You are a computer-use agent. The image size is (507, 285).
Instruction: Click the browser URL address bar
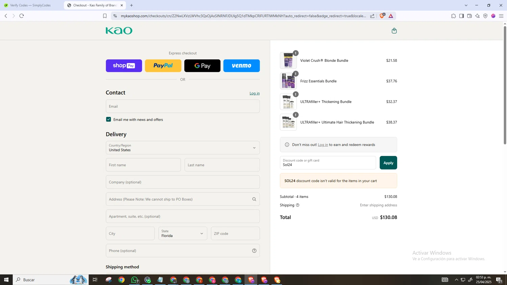pos(243,16)
